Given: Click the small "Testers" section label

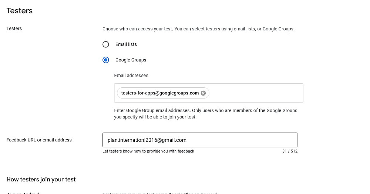Looking at the screenshot, I should tap(14, 29).
